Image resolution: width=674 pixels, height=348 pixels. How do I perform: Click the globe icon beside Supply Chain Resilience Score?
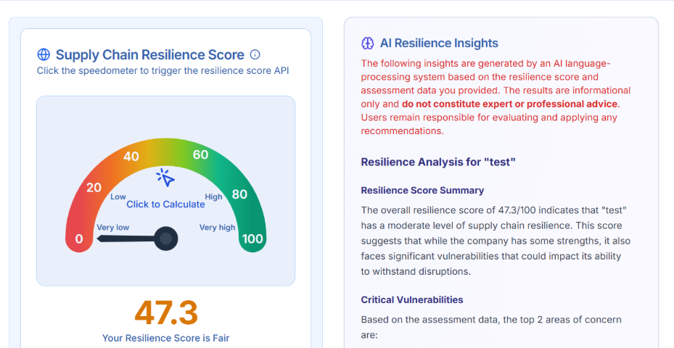coord(44,55)
